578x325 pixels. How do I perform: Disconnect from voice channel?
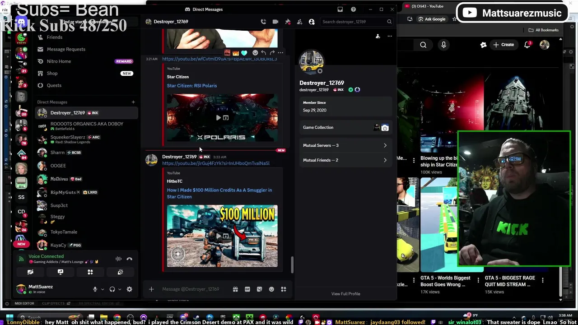point(130,259)
